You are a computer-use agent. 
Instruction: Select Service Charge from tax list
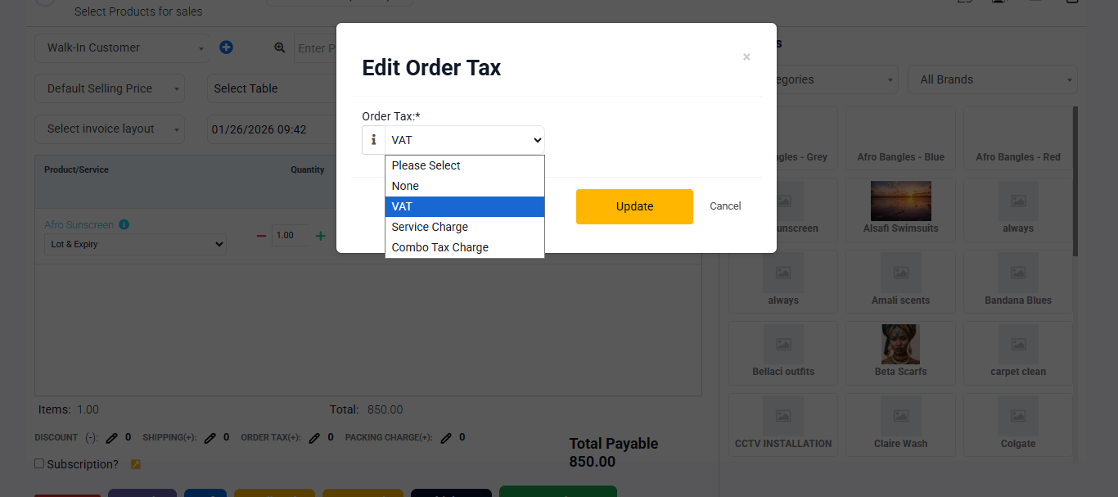(465, 227)
